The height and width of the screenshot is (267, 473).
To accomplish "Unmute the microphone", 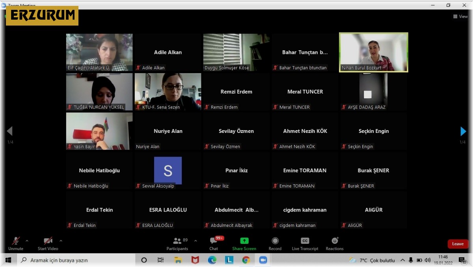I will 16,243.
